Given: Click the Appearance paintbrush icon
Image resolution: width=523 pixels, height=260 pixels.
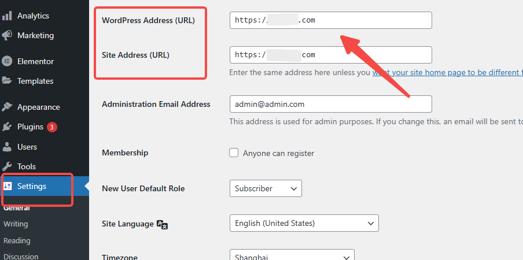Looking at the screenshot, I should tap(7, 107).
